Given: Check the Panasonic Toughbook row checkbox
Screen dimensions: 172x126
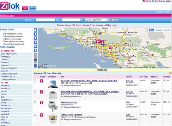Looking at the screenshot, I should tap(35, 81).
